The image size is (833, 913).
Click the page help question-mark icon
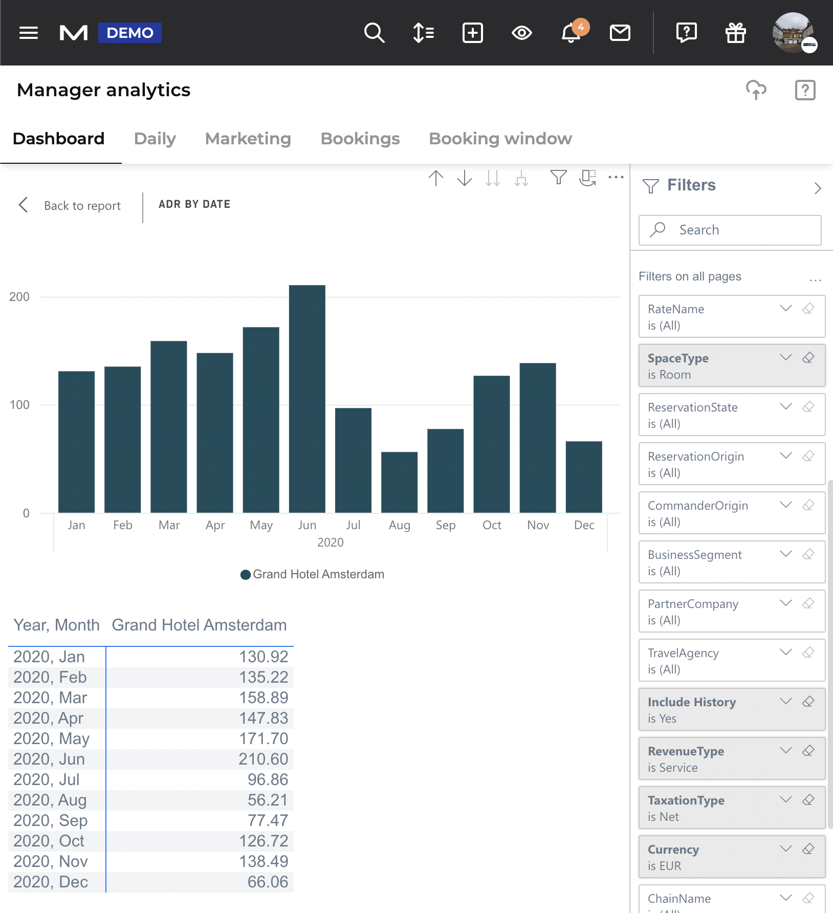[805, 90]
